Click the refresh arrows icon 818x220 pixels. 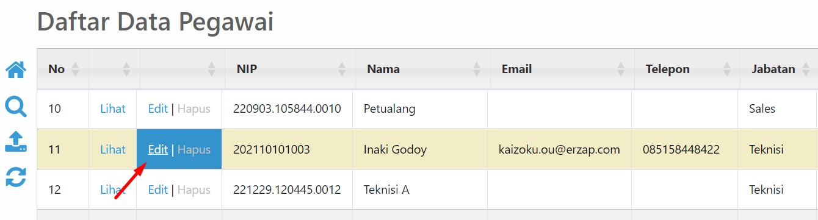[x=16, y=177]
